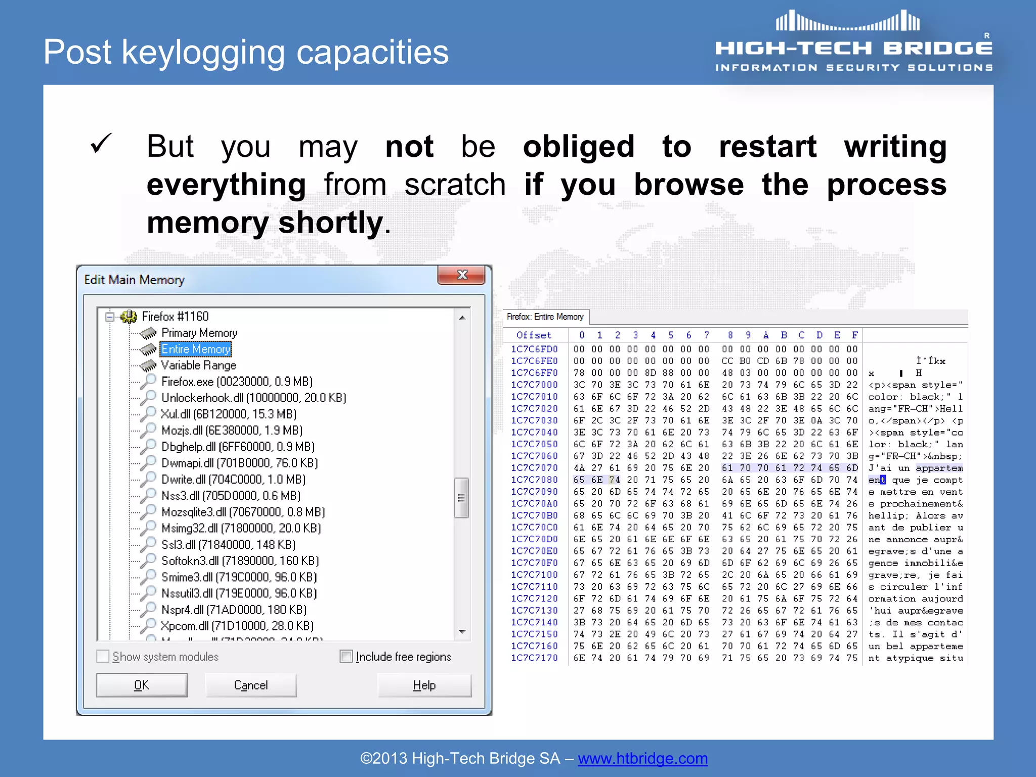
Task: Click column header 0 in hex view
Action: point(582,335)
